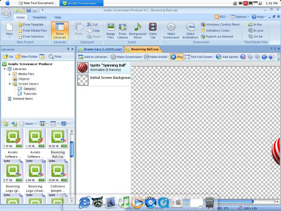Screen dimensions: 281x211
Task: Create new project From Template
Action: point(31,24)
